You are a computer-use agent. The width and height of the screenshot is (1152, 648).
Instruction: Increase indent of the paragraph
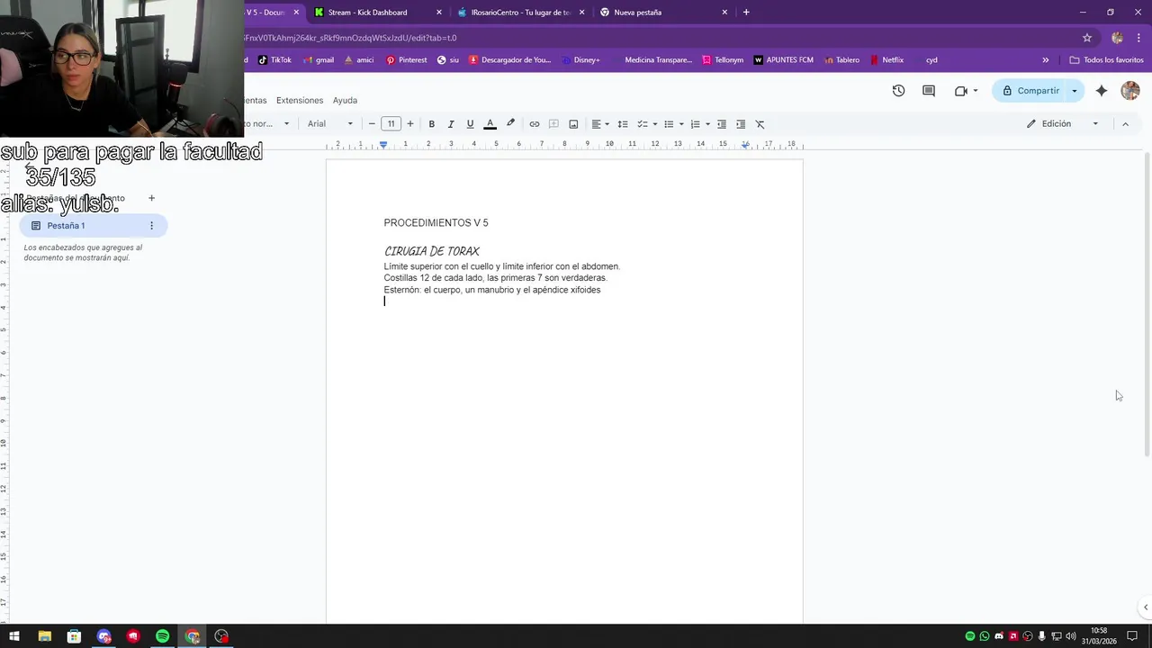coord(741,124)
